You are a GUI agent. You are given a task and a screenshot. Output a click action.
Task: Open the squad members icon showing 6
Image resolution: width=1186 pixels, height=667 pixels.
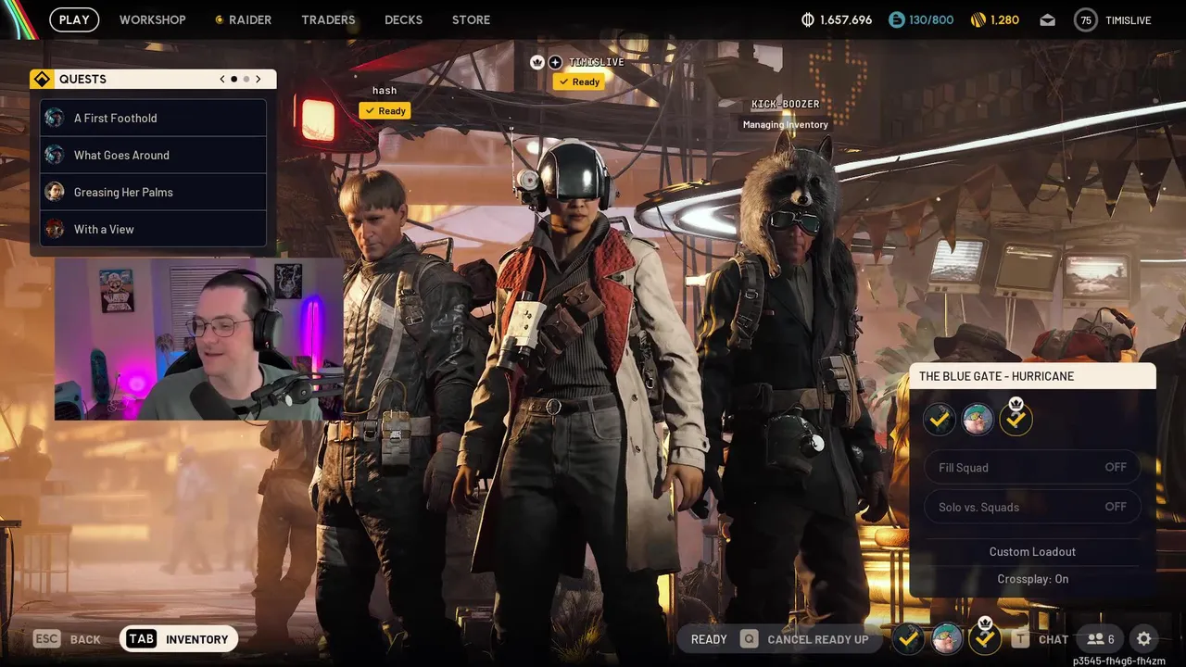[x=1102, y=638]
